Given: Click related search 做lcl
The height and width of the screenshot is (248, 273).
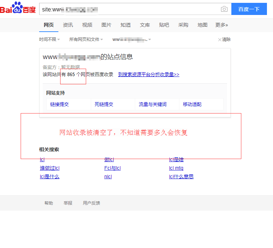Looking at the screenshot, I should pos(109,159).
